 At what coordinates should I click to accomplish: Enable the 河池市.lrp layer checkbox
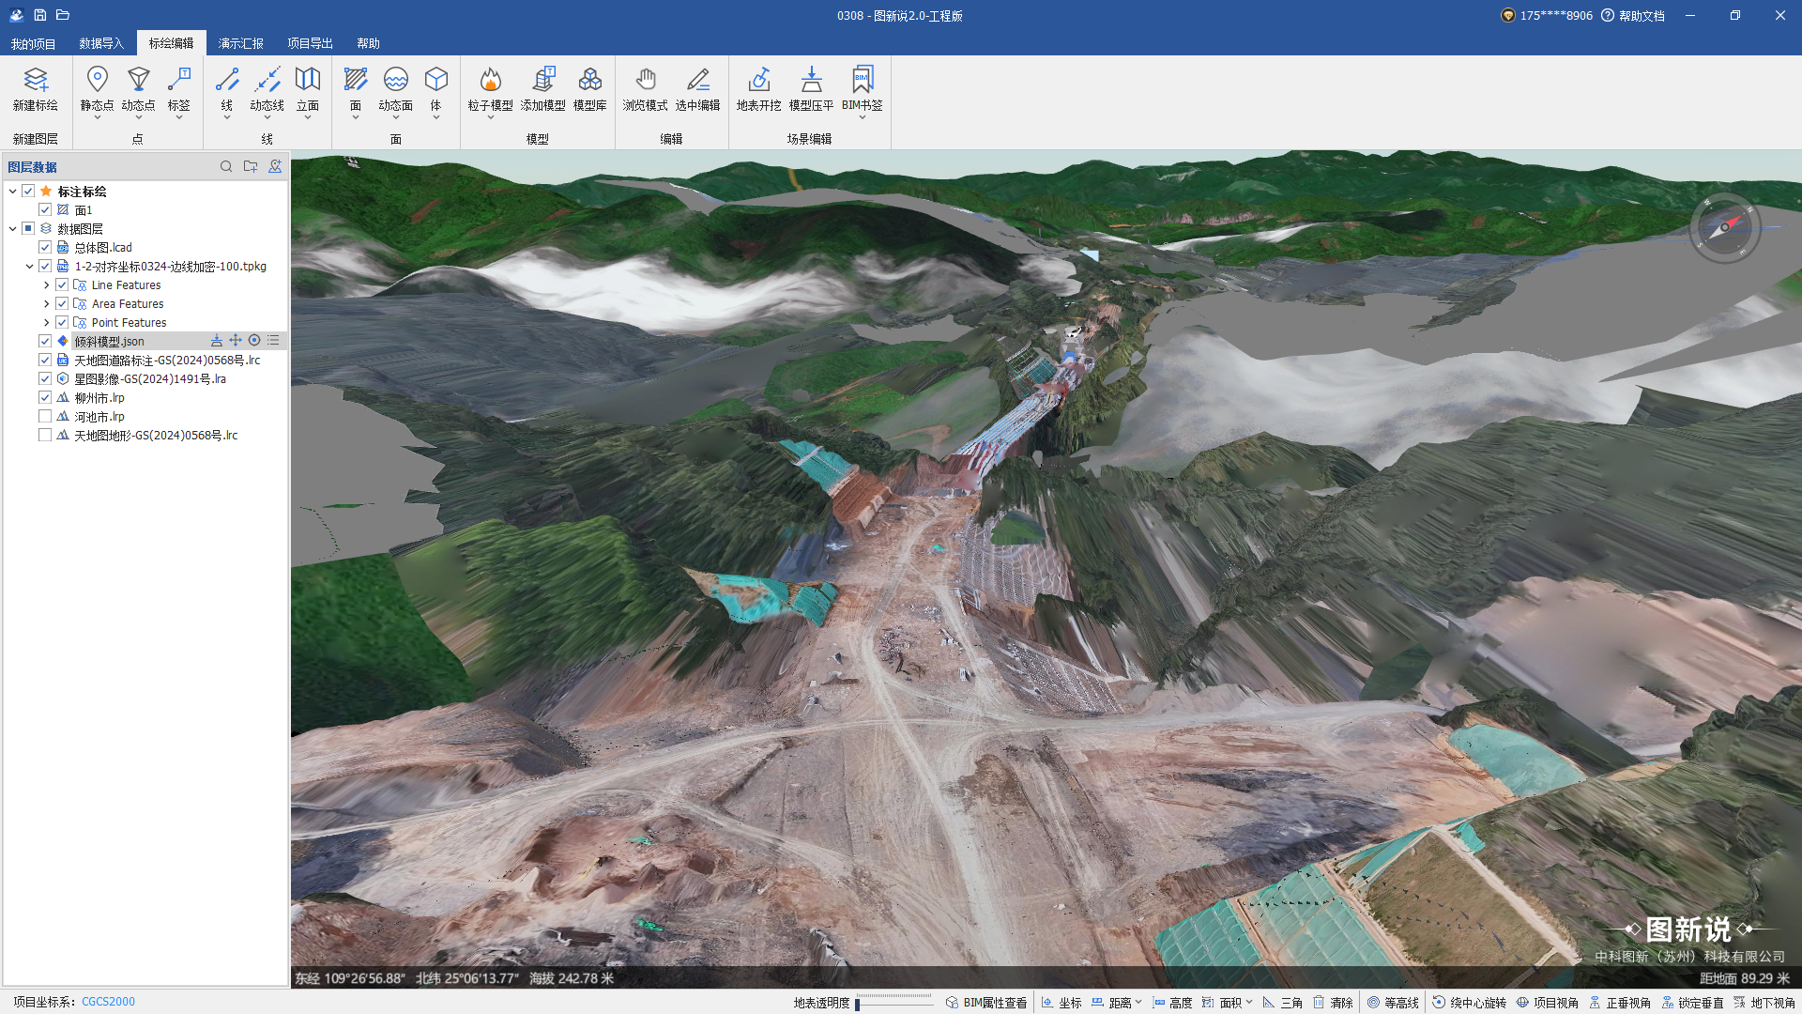[45, 416]
